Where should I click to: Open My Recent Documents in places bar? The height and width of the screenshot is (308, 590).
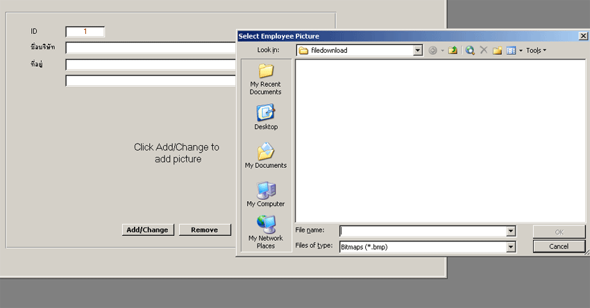(265, 78)
